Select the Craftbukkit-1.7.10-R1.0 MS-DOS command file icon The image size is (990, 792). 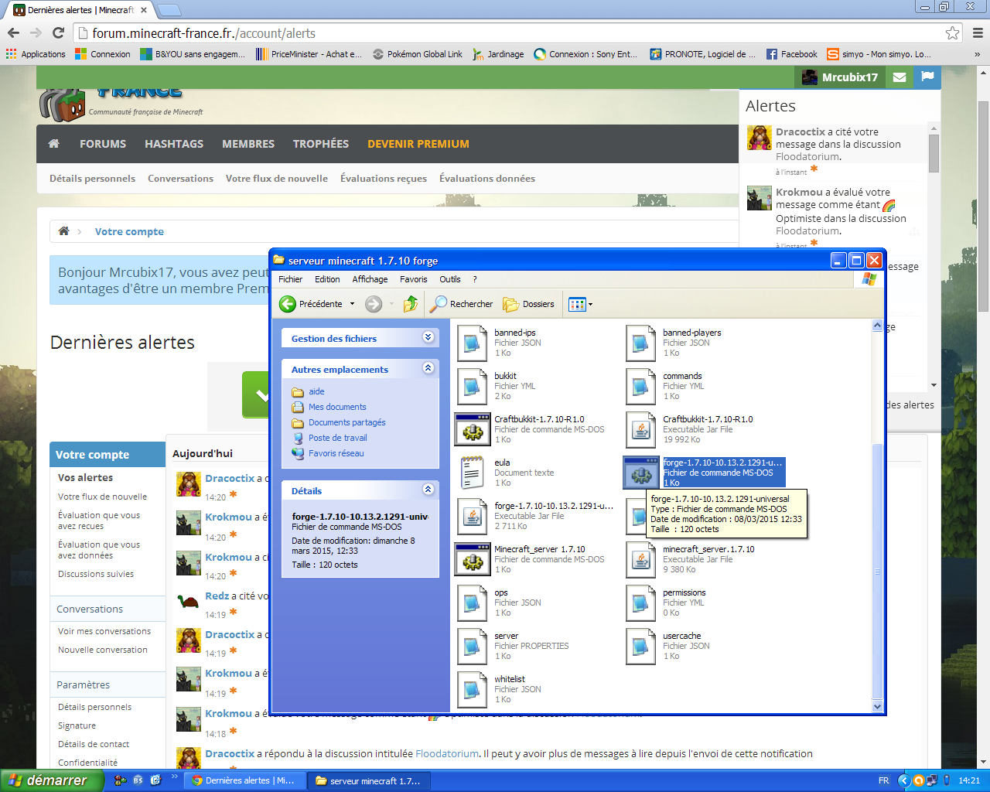pyautogui.click(x=473, y=429)
